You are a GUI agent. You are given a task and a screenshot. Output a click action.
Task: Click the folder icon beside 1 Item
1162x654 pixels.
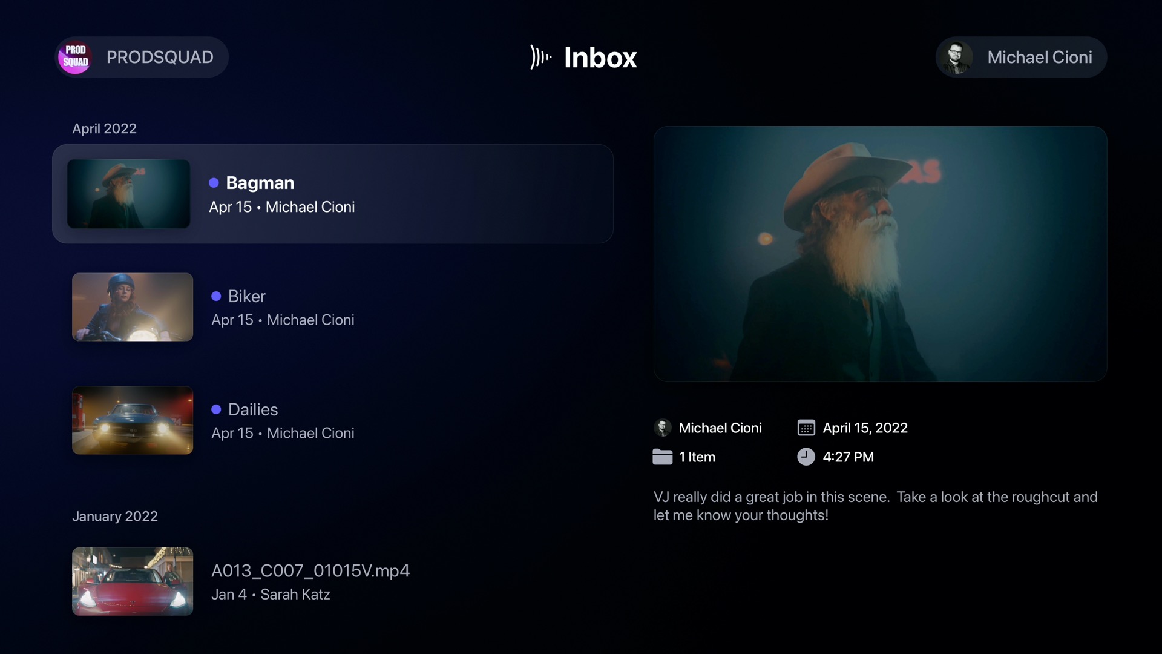pyautogui.click(x=663, y=457)
